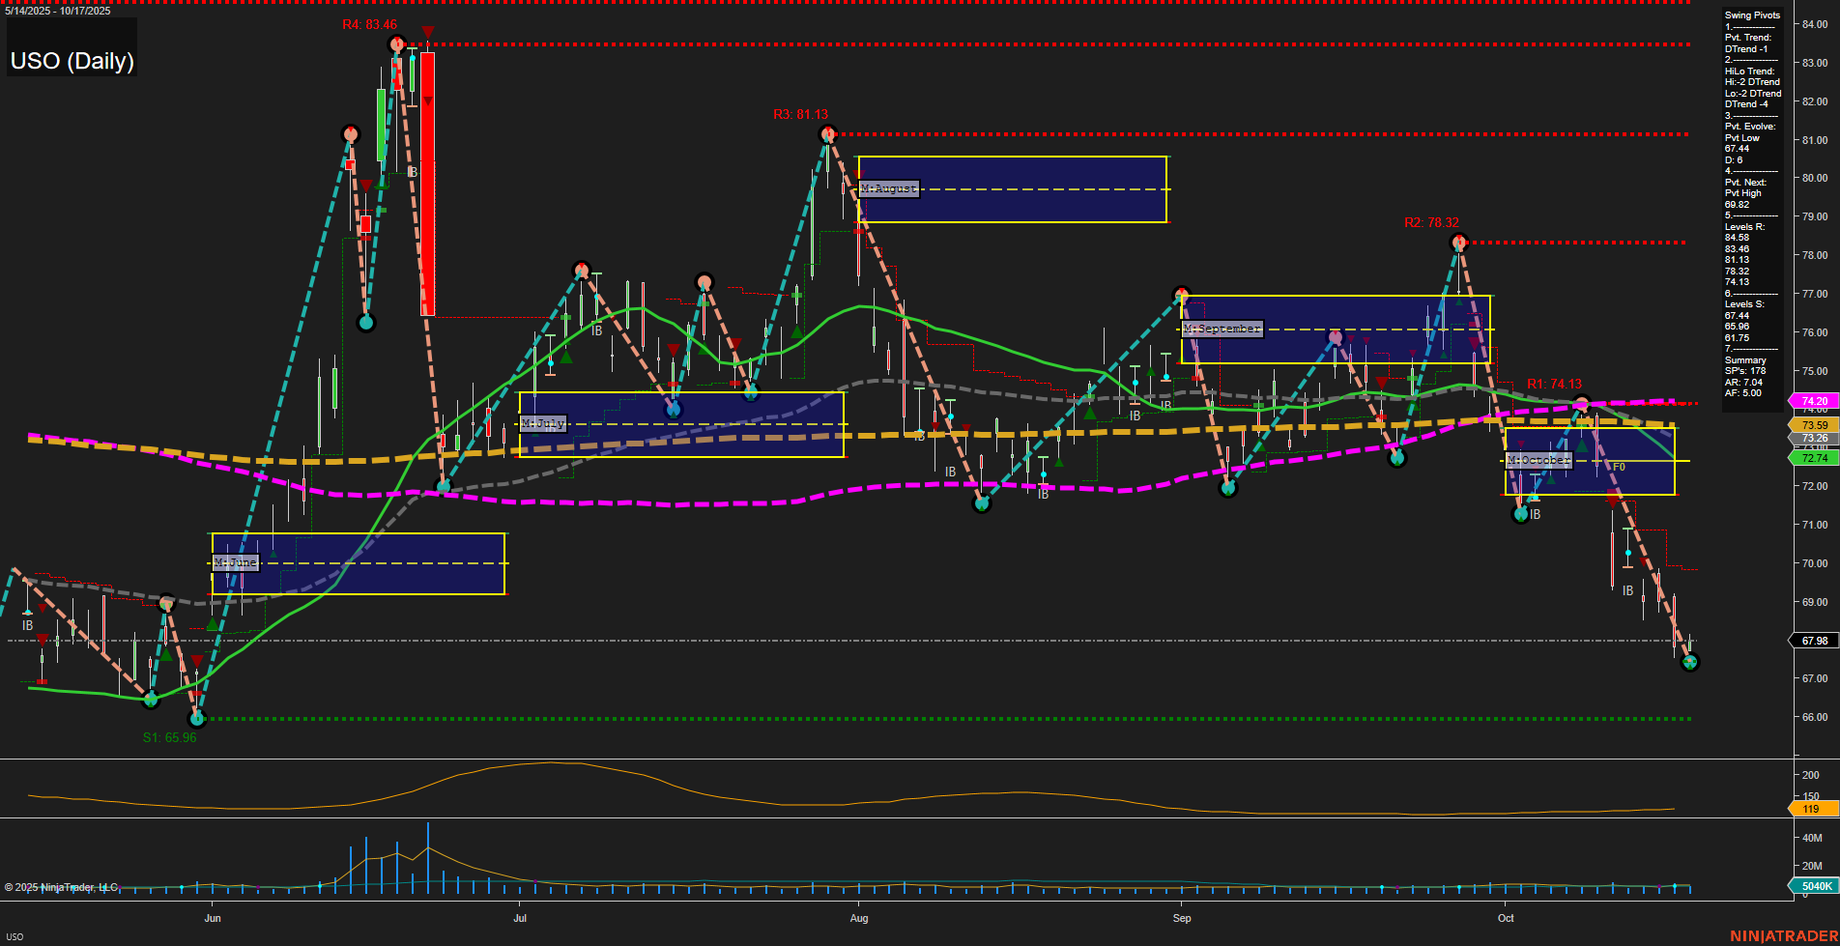Click the Aug label on the time axis
This screenshot has height=946, width=1840.
pos(858,918)
